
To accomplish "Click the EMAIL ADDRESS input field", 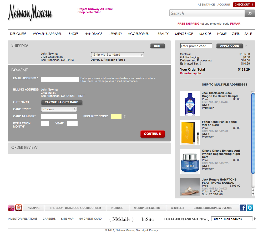I will 60,79.
